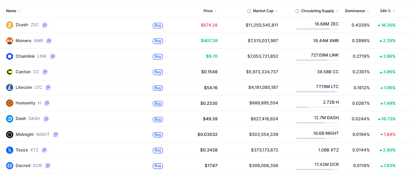
Task: Click the Chainlink coin logo
Action: click(9, 56)
